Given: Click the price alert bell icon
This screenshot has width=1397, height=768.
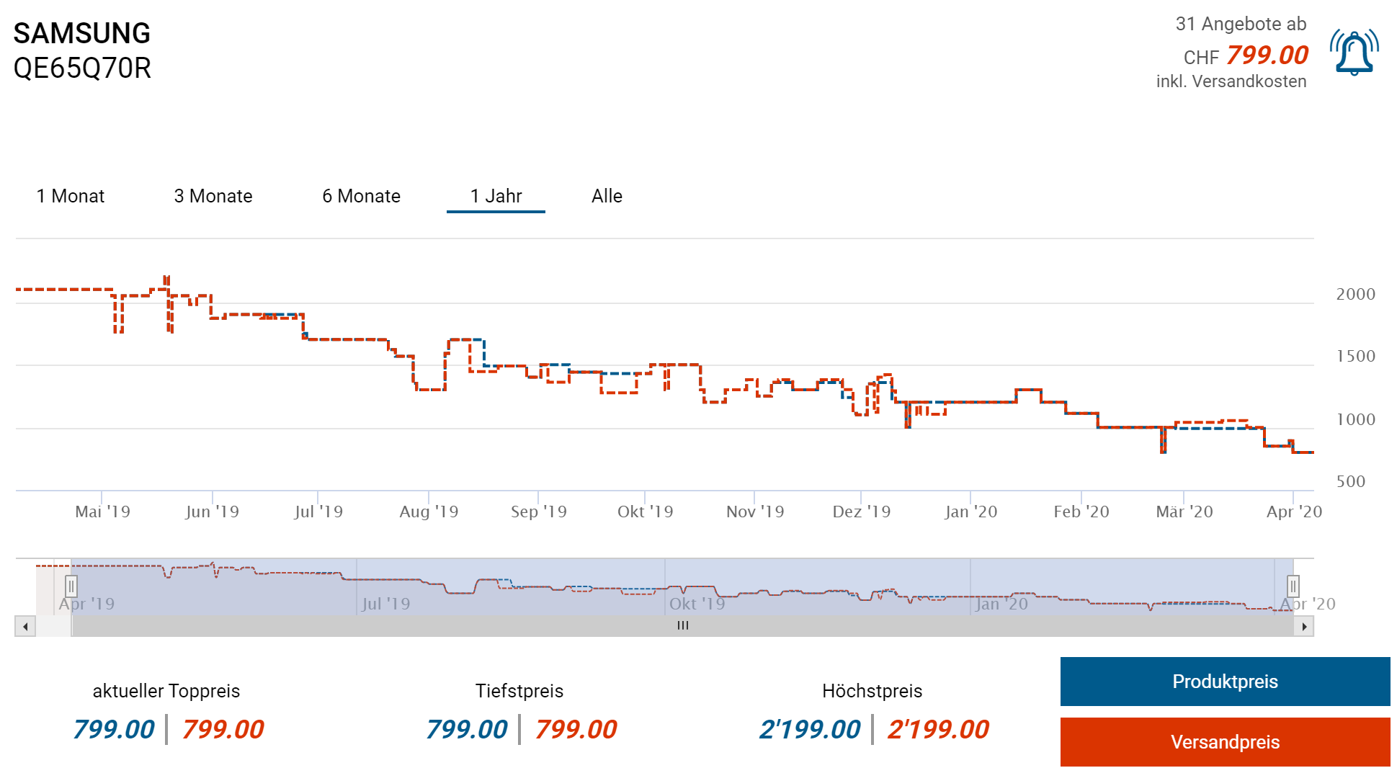Looking at the screenshot, I should click(x=1354, y=53).
